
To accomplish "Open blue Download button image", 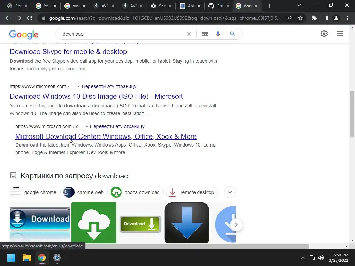I will pyautogui.click(x=40, y=223).
